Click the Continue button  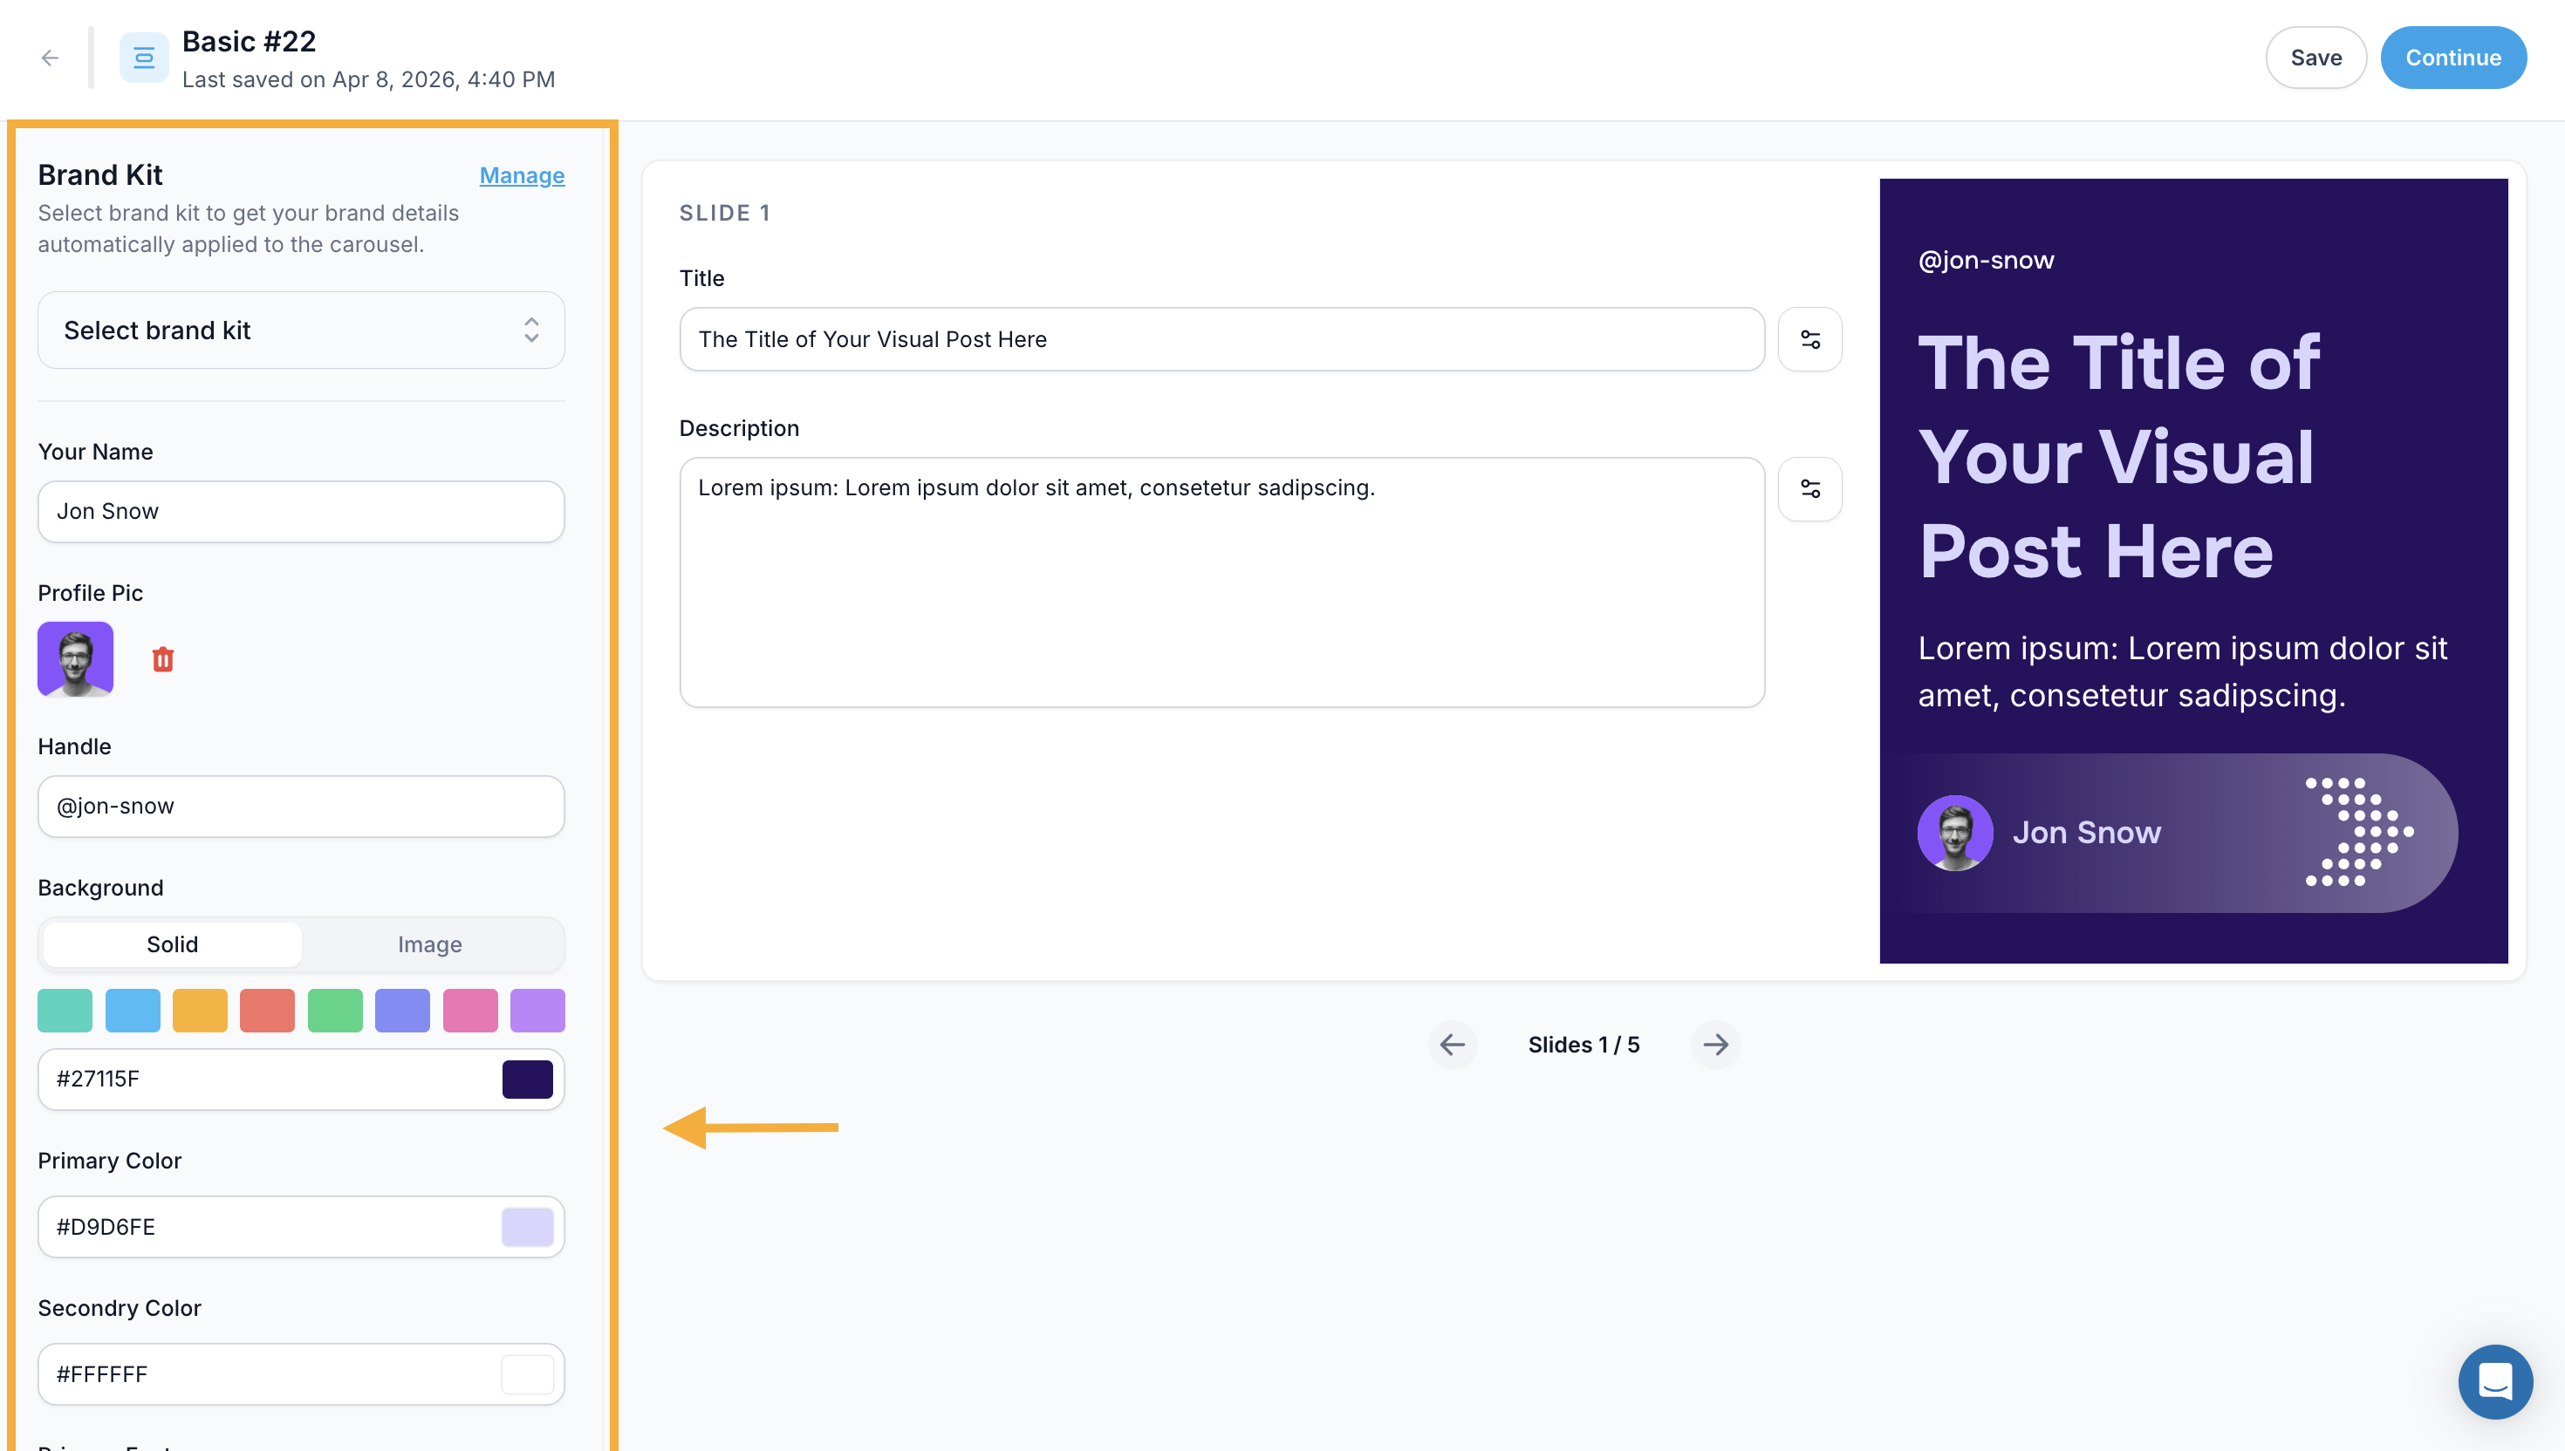pos(2452,58)
